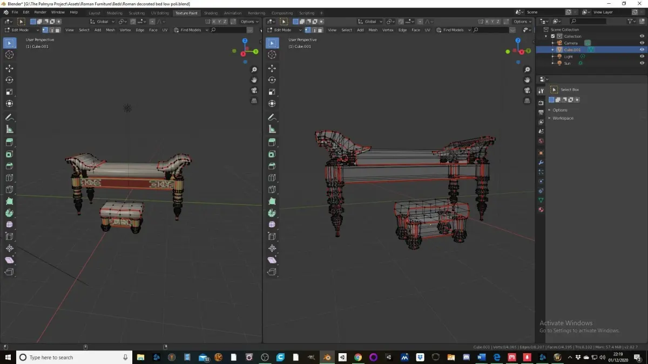The width and height of the screenshot is (648, 364).
Task: Switch to the Shading workspace tab
Action: click(x=211, y=13)
